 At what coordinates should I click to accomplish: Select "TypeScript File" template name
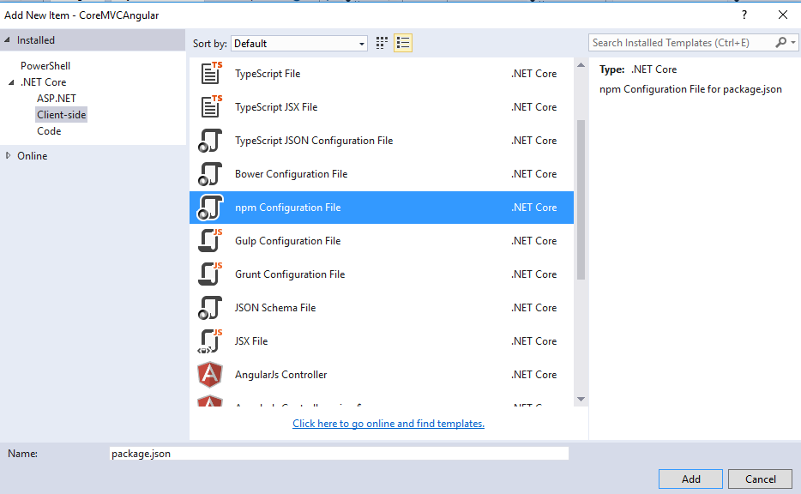click(x=268, y=74)
